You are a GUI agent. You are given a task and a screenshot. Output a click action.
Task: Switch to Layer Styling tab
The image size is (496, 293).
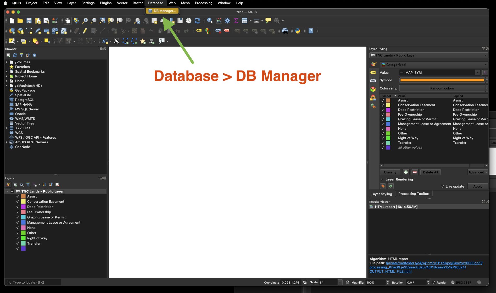pos(382,194)
